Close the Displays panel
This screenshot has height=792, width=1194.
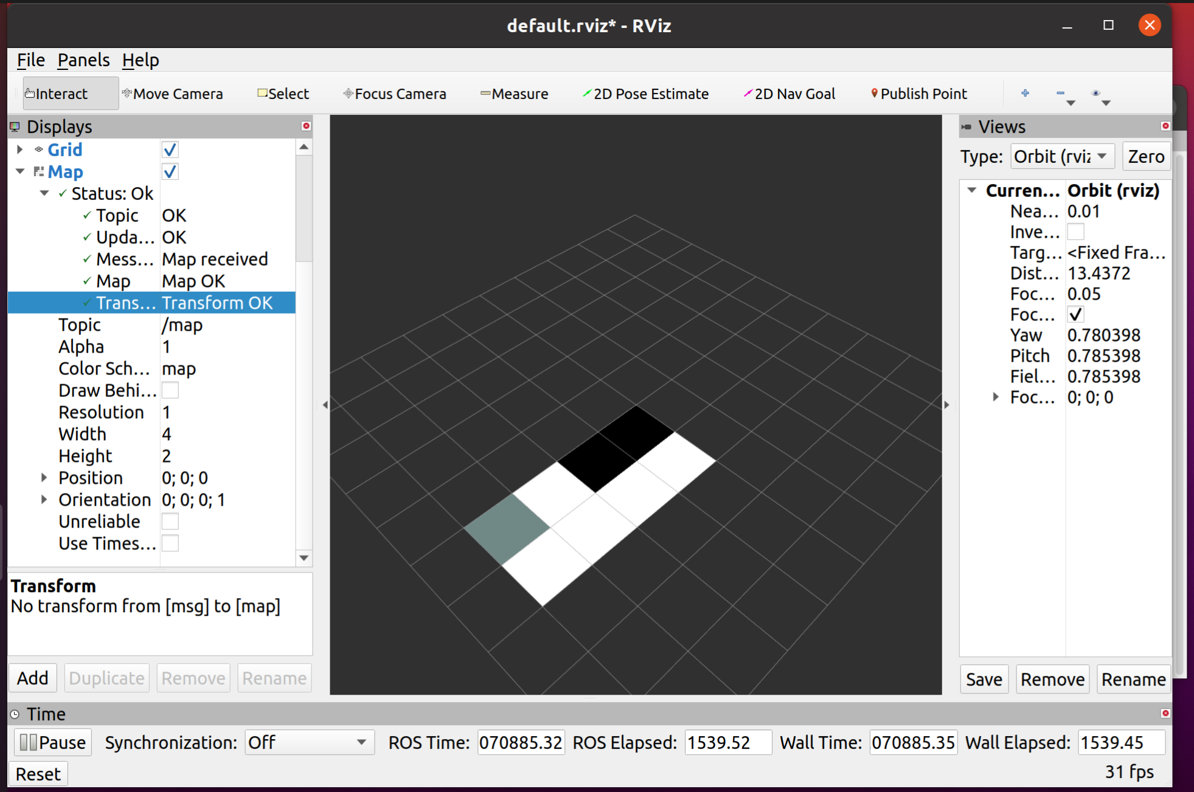point(306,126)
